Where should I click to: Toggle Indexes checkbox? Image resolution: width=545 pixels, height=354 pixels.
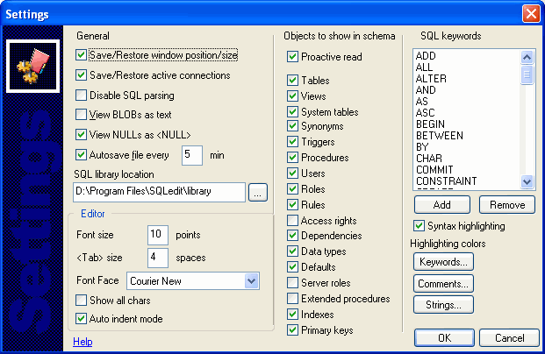tap(292, 315)
